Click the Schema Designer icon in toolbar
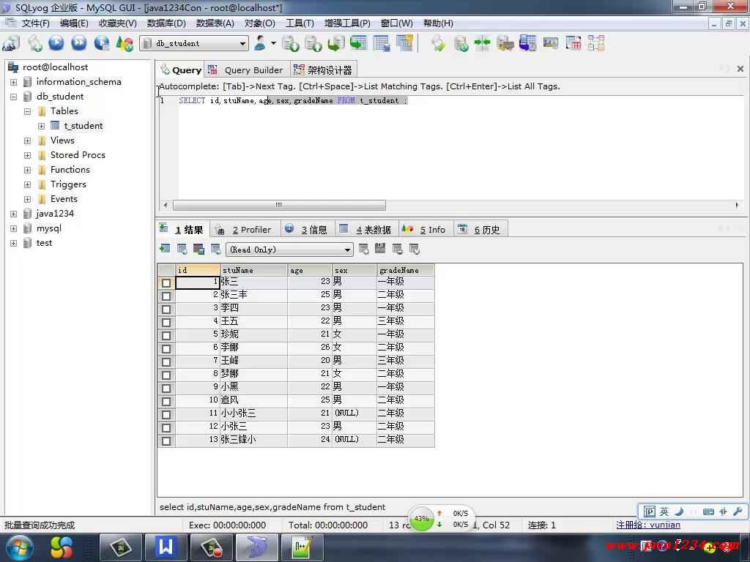The width and height of the screenshot is (750, 562). [595, 43]
